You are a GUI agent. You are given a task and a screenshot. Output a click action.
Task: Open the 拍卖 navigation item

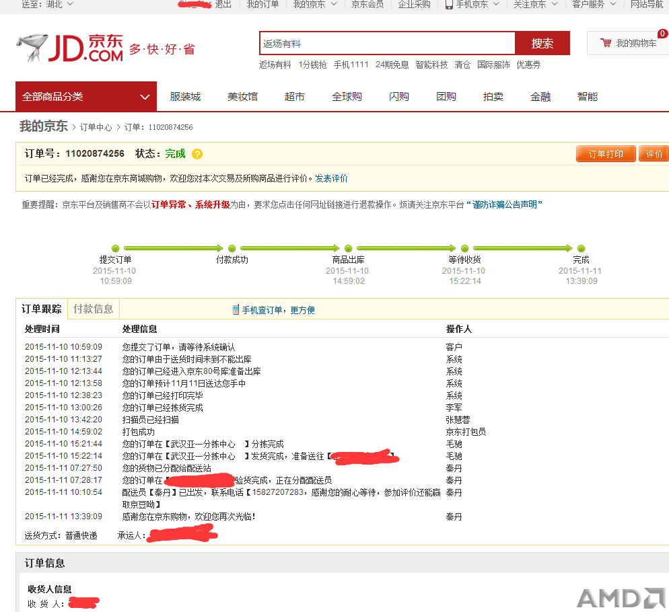click(x=493, y=97)
